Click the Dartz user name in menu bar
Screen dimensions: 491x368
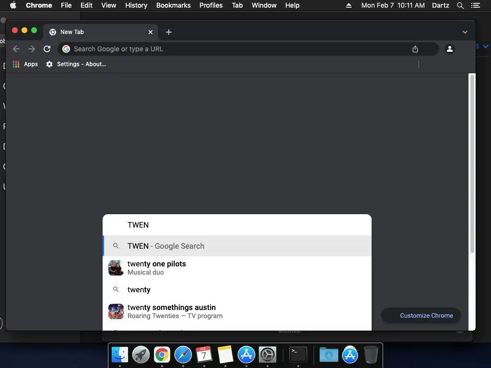[440, 5]
